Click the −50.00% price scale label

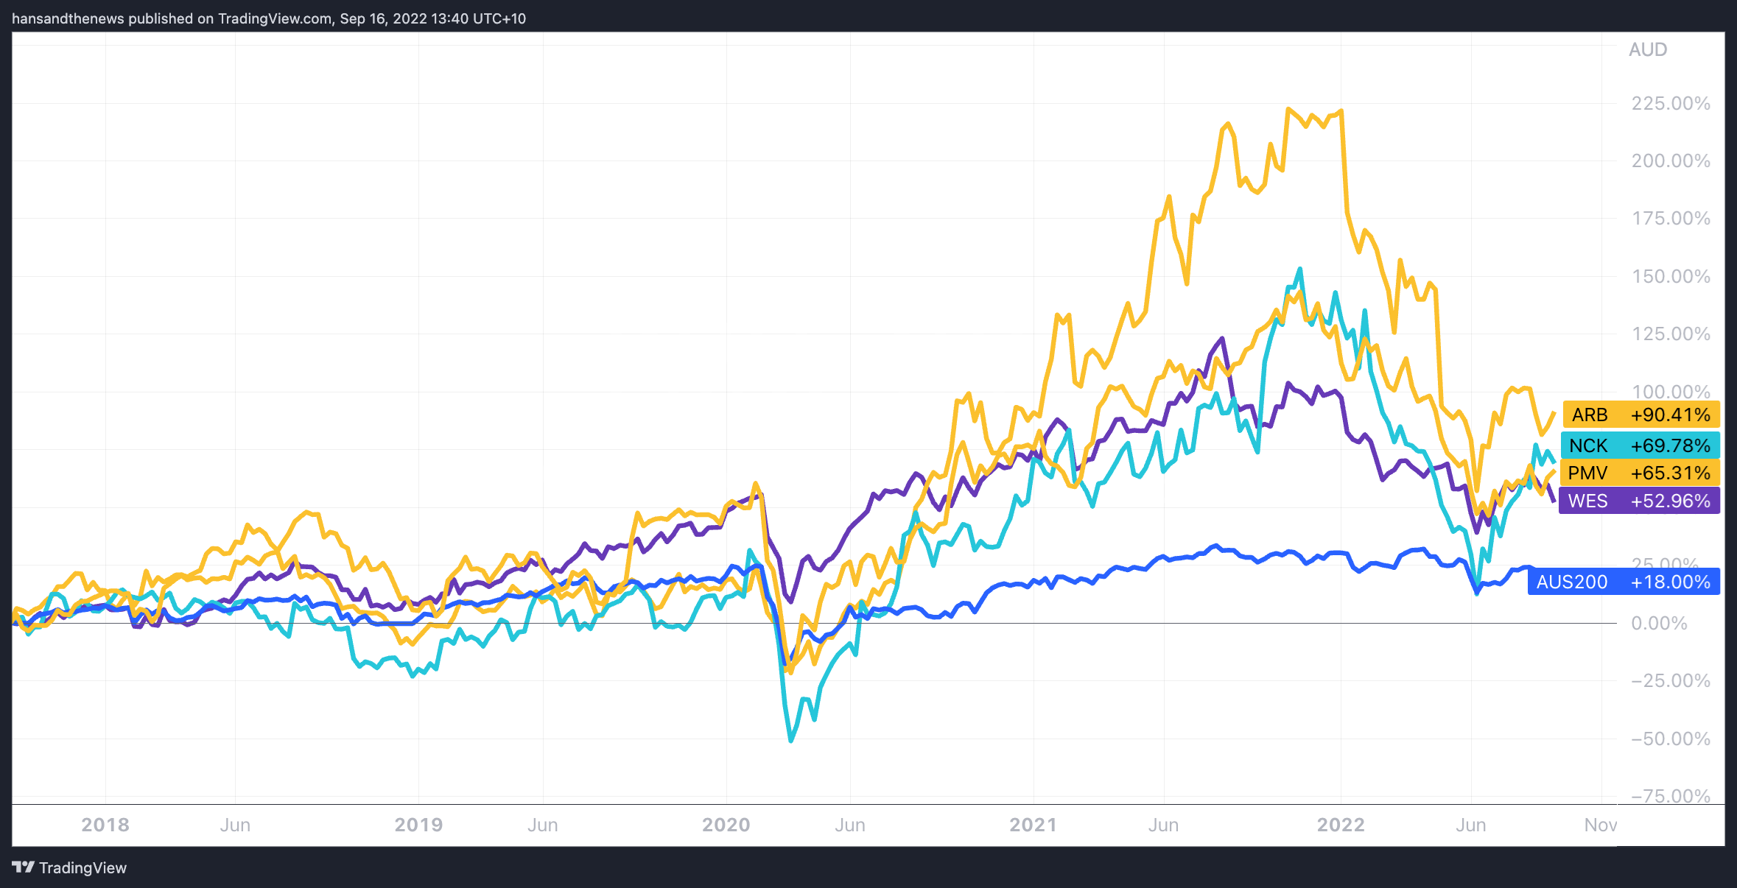[1670, 739]
